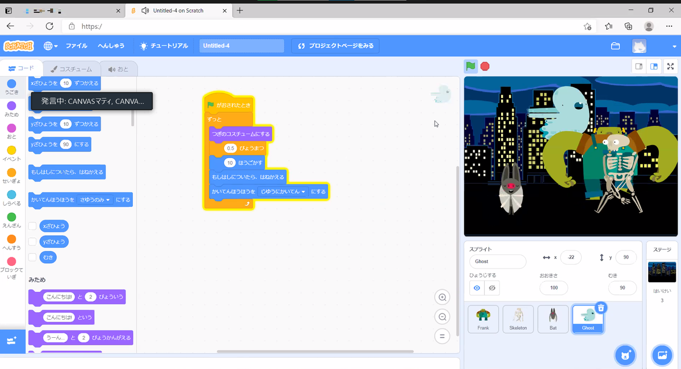Click the green flag to run project
Image resolution: width=681 pixels, height=369 pixels.
470,66
